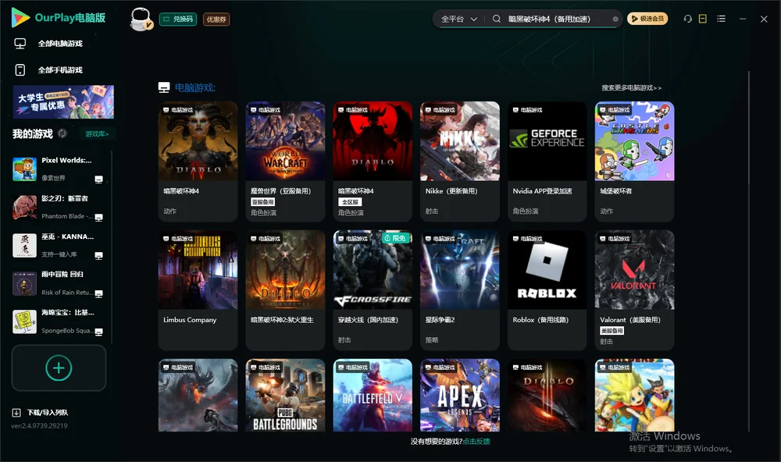Open the 极速会员 VIP membership button
The image size is (781, 462).
pos(647,19)
